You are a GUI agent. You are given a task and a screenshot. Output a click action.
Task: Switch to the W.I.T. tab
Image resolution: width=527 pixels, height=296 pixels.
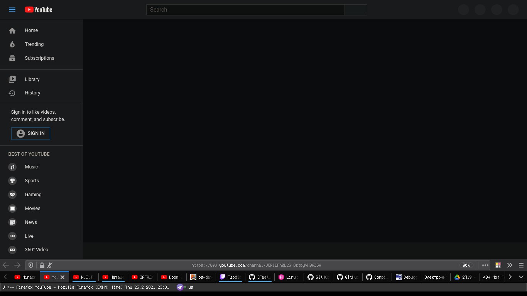(x=84, y=277)
